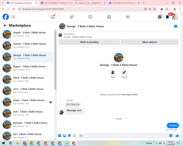Open Angela conversation
Screen dimensions: 183x146
point(27,34)
